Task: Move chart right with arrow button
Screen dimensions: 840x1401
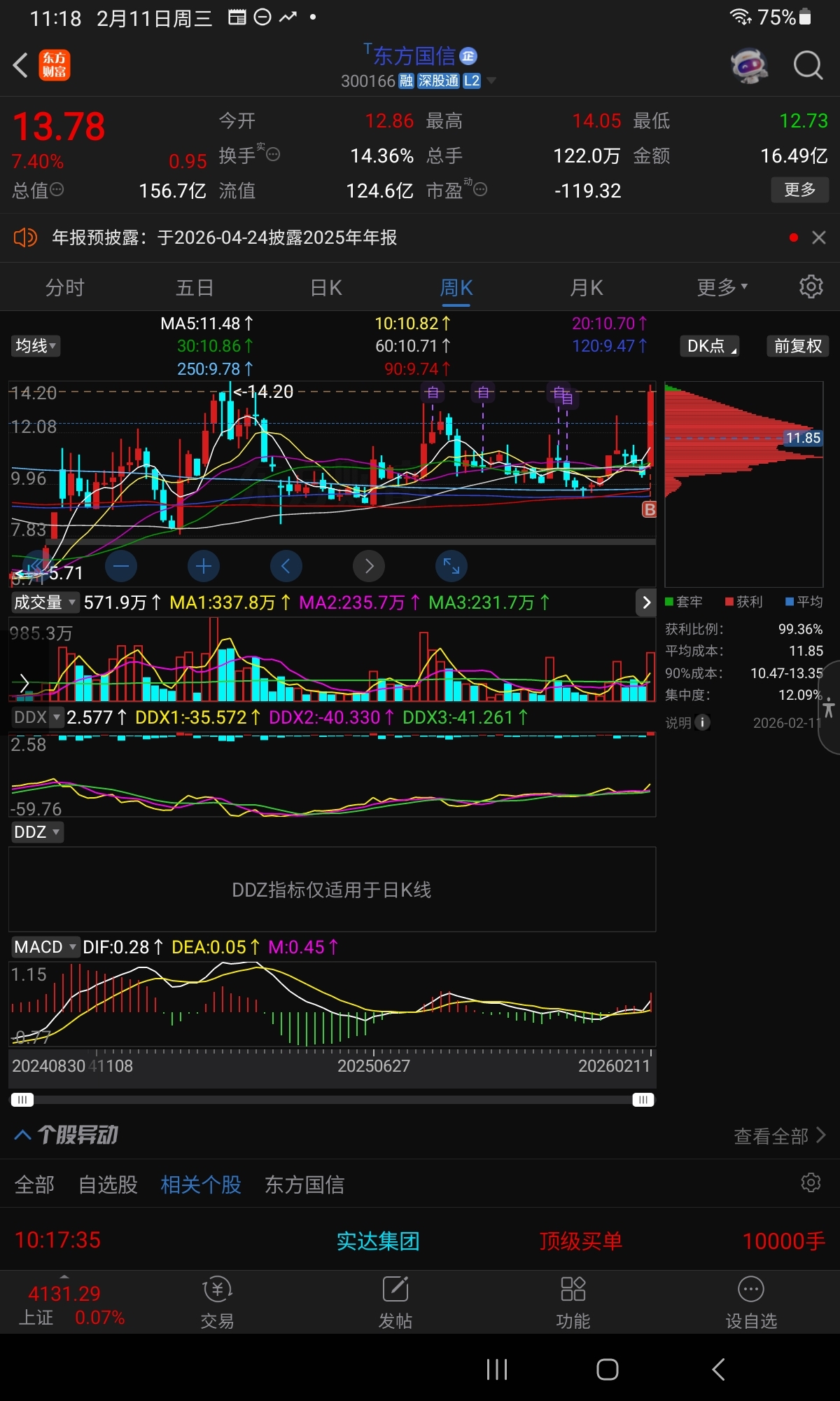Action: coord(369,566)
